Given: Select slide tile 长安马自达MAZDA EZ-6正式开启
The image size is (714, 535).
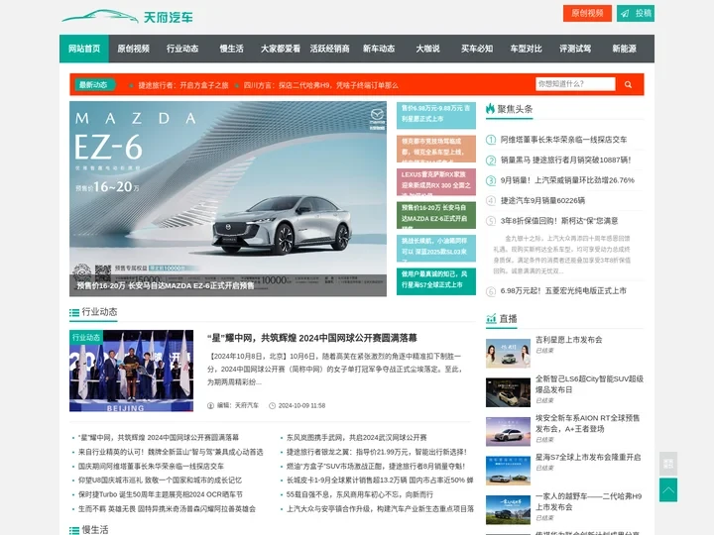Looking at the screenshot, I should click(436, 215).
